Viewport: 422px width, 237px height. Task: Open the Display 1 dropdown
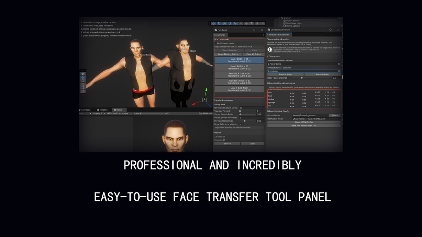tap(98, 113)
